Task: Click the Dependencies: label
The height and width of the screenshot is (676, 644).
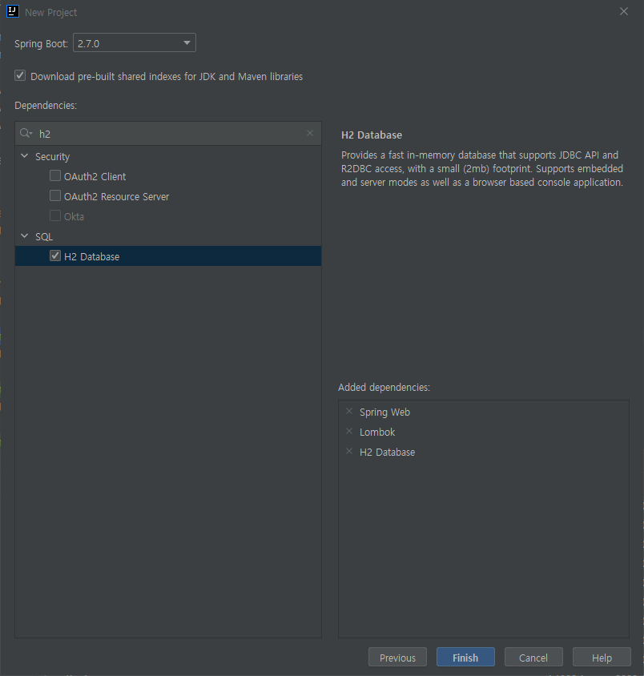Action: tap(46, 105)
